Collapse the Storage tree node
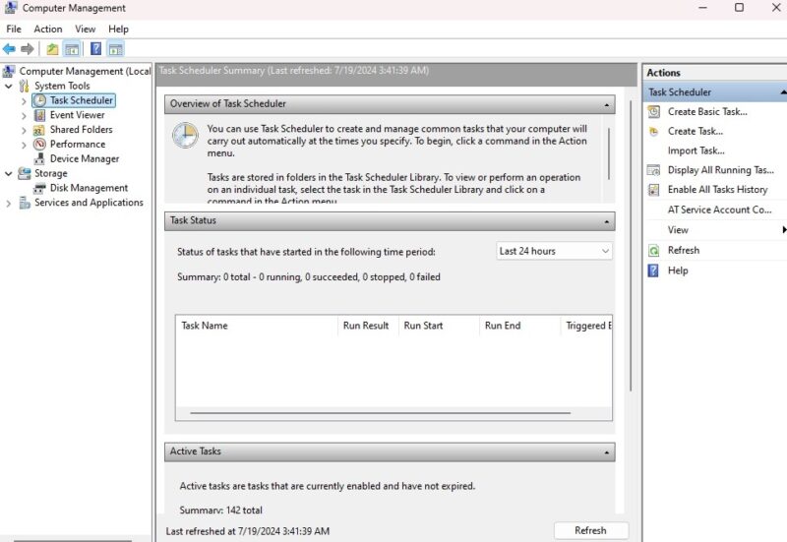 point(9,173)
